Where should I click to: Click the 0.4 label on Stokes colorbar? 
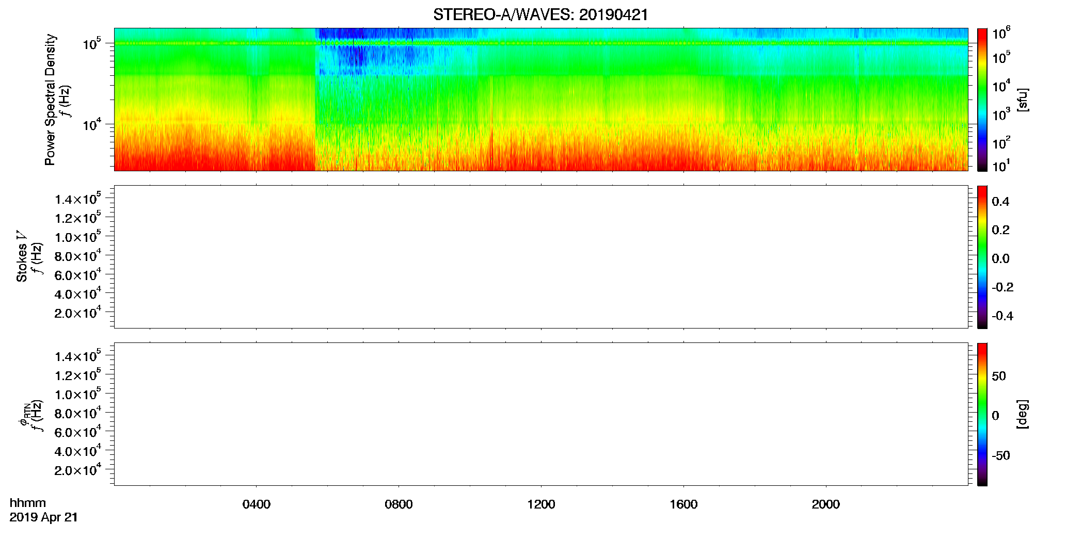(x=1000, y=202)
